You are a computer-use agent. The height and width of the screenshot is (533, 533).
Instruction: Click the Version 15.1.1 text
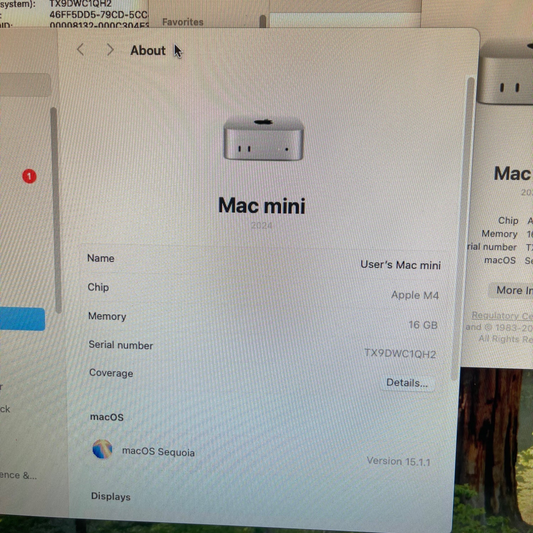click(x=399, y=462)
